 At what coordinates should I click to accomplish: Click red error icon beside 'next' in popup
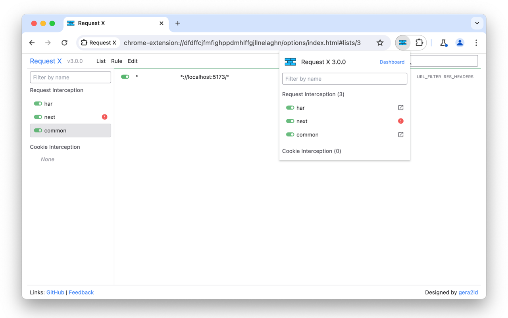[x=401, y=121]
